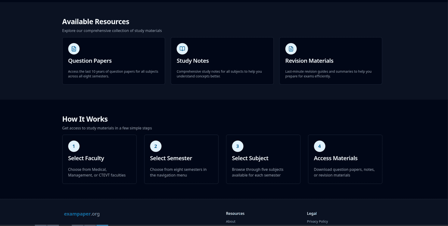This screenshot has height=226, width=448.
Task: Click the open-book icon above Study Notes
Action: (182, 48)
